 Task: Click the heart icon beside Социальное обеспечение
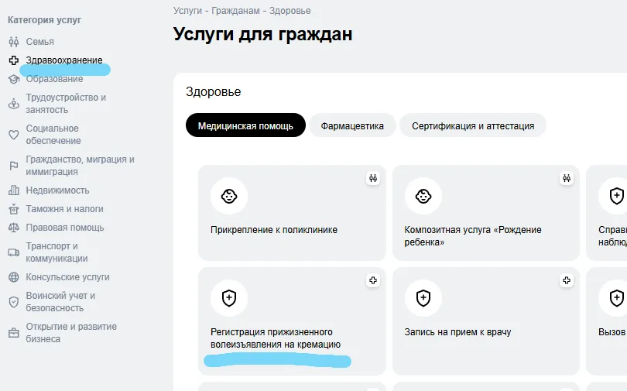point(14,135)
